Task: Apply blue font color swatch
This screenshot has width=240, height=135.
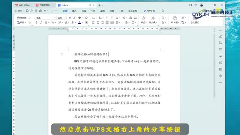Action: [x=79, y=22]
